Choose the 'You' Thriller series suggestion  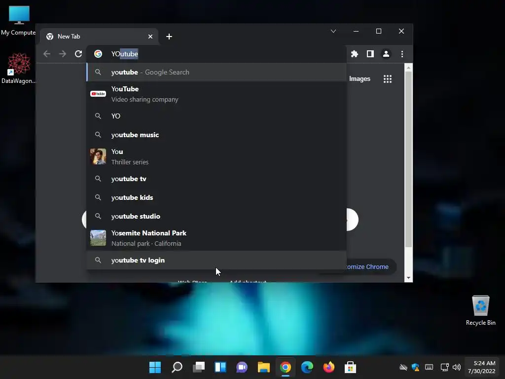click(216, 156)
